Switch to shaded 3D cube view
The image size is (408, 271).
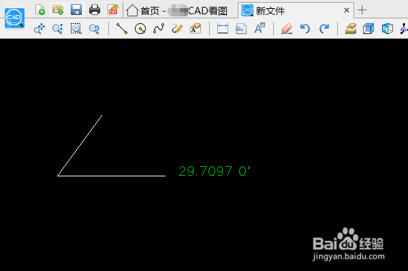click(388, 29)
